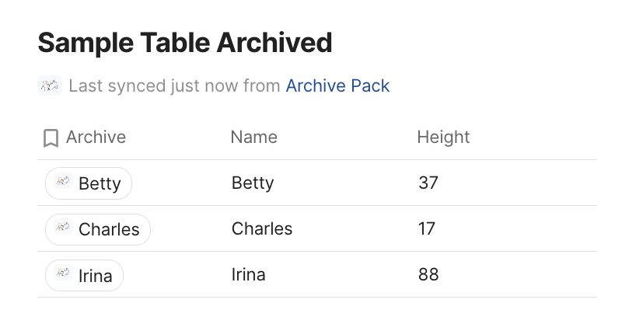Open the Archive Pack link
Viewport: 636px width, 317px height.
pos(337,85)
